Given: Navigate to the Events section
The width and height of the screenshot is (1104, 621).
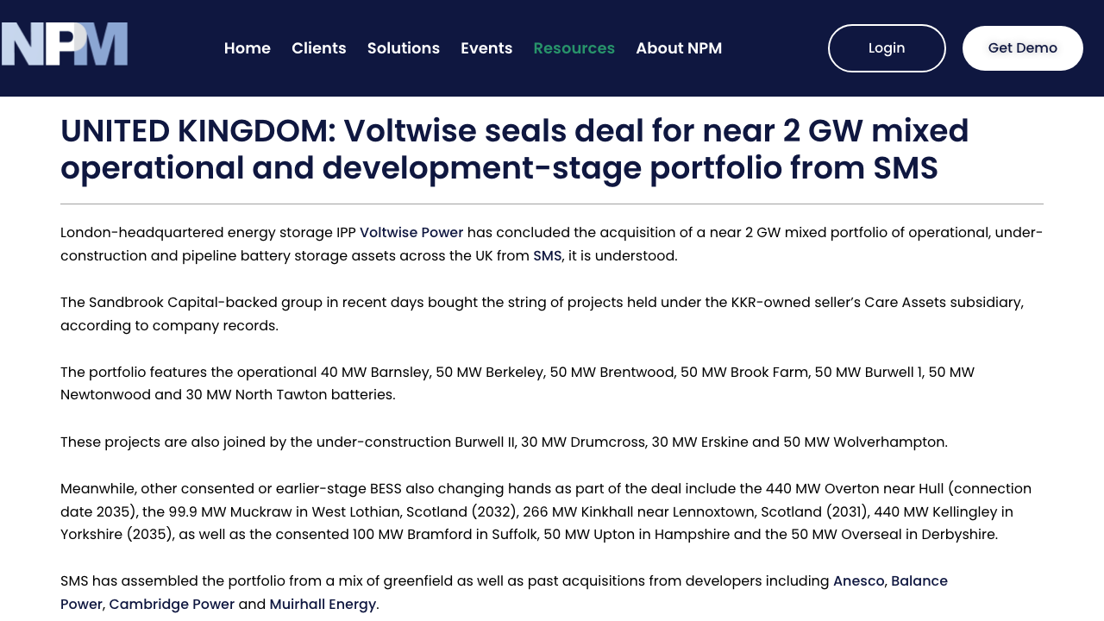Looking at the screenshot, I should 486,48.
